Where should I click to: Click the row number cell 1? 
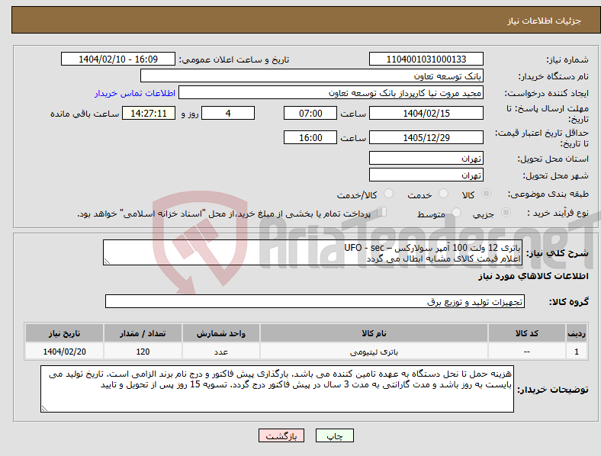tap(577, 352)
